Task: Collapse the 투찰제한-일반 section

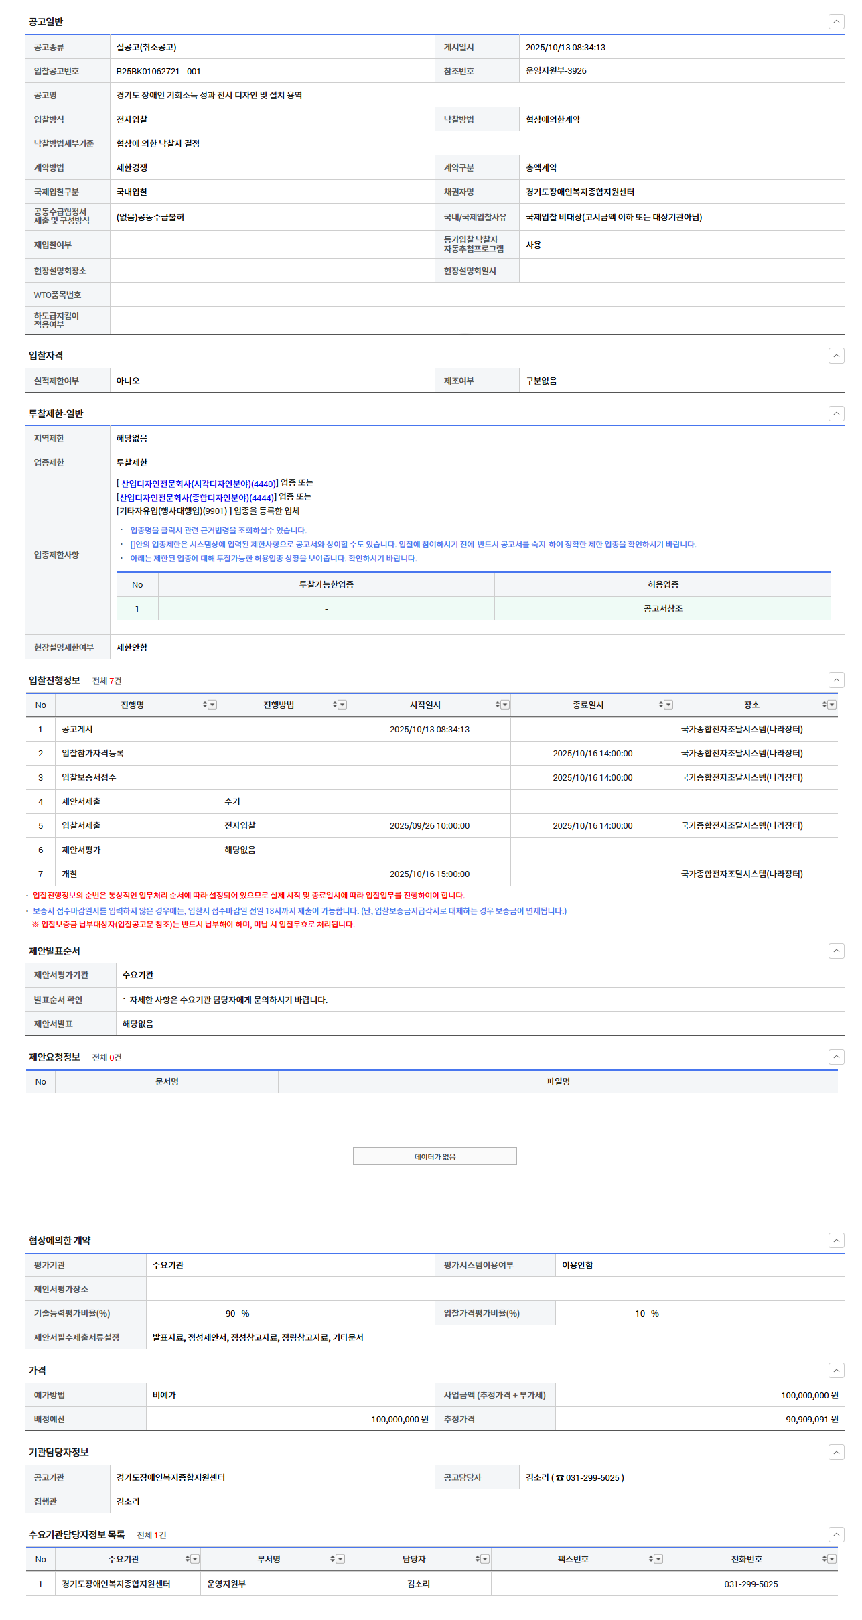Action: coord(836,413)
